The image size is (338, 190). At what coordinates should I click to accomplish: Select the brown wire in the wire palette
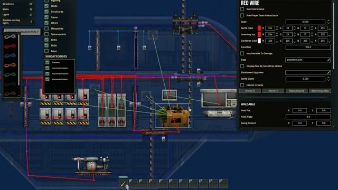10,93
